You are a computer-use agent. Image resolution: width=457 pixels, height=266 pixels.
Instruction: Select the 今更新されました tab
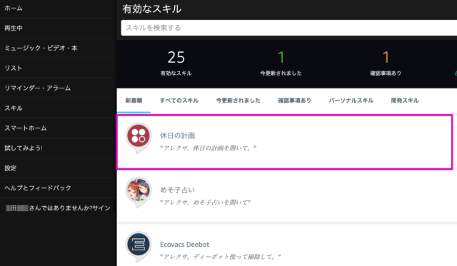coord(238,101)
